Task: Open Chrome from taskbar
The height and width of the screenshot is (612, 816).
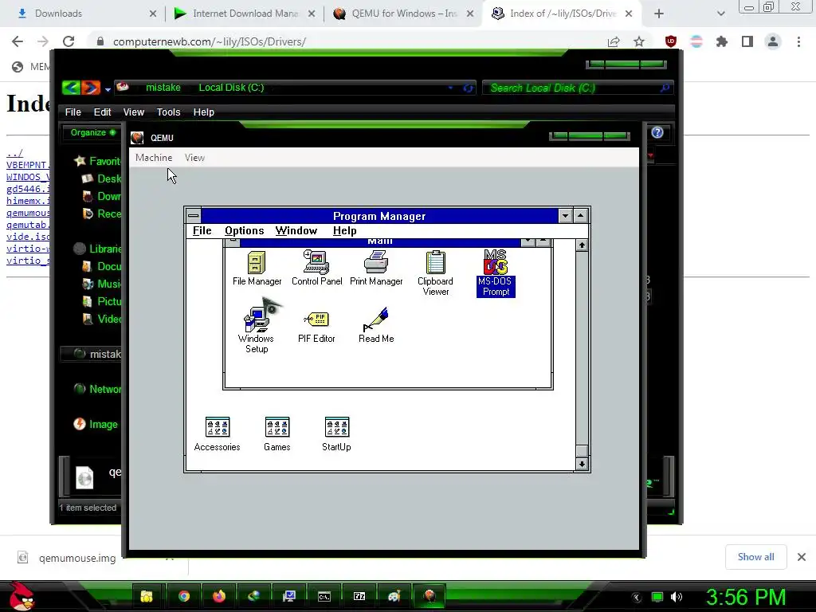Action: pyautogui.click(x=184, y=596)
